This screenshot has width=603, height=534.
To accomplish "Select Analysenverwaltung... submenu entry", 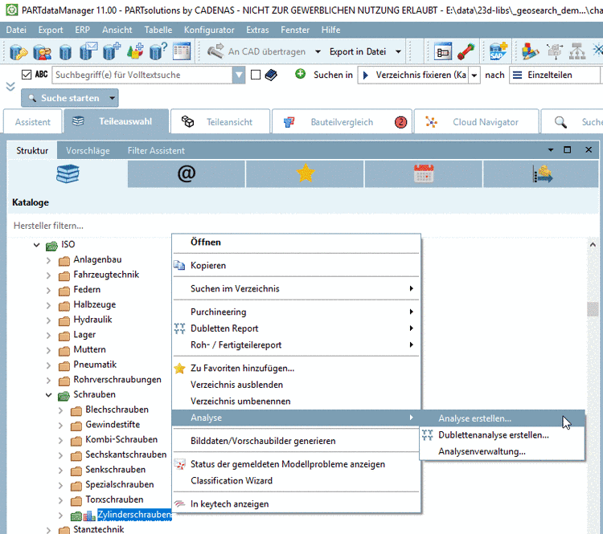I will pos(502,451).
